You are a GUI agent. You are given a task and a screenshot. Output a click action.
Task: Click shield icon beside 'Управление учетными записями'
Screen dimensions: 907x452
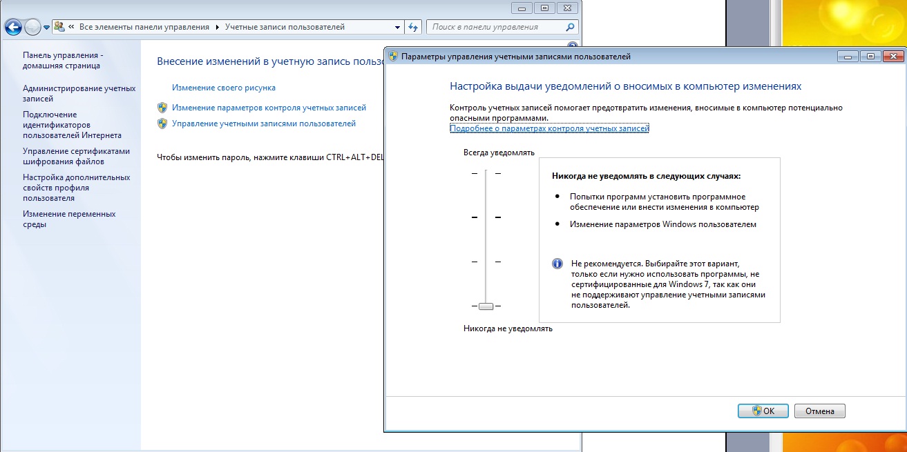(x=162, y=124)
